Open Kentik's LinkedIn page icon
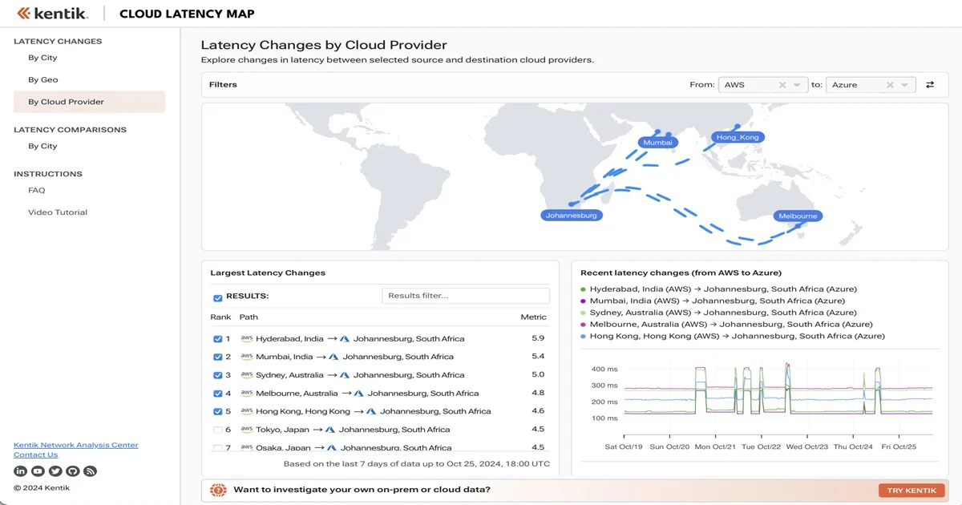The height and width of the screenshot is (505, 962). 20,471
